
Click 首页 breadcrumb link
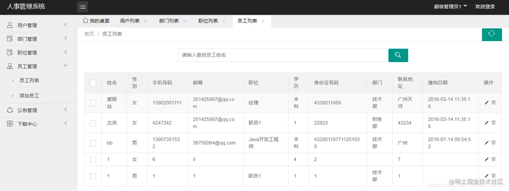pyautogui.click(x=89, y=34)
